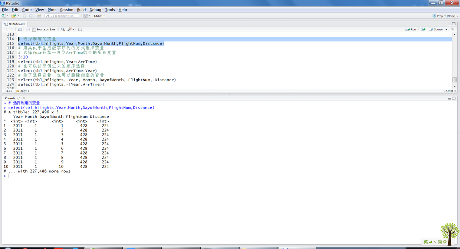Maximize the Console pane

tap(454, 98)
